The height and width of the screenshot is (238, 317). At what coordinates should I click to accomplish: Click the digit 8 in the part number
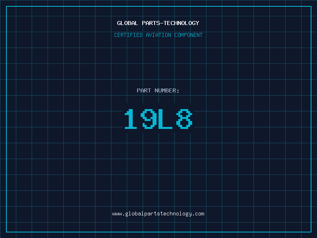184,119
